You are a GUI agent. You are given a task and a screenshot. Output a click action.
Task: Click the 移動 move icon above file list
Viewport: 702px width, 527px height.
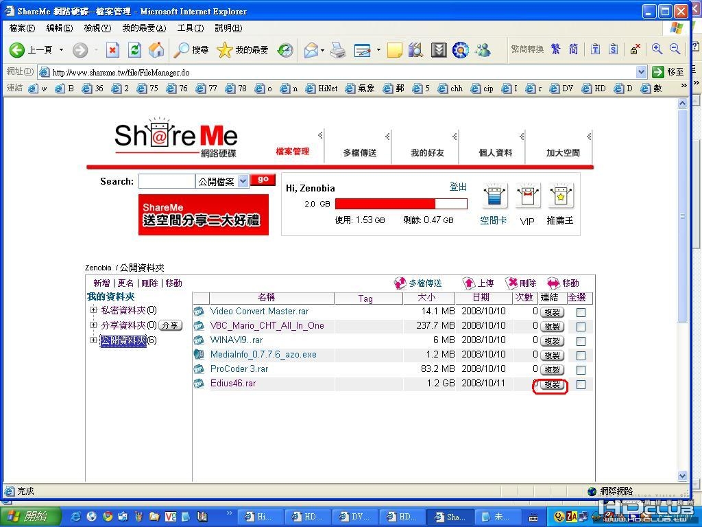[x=553, y=283]
